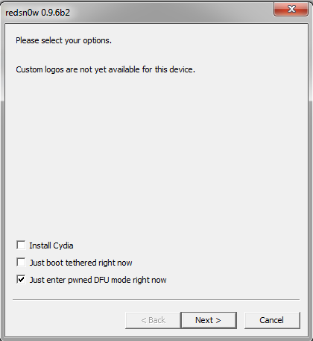Uncheck Just enter pwned DFU mode box
This screenshot has height=341, width=313.
pyautogui.click(x=21, y=279)
